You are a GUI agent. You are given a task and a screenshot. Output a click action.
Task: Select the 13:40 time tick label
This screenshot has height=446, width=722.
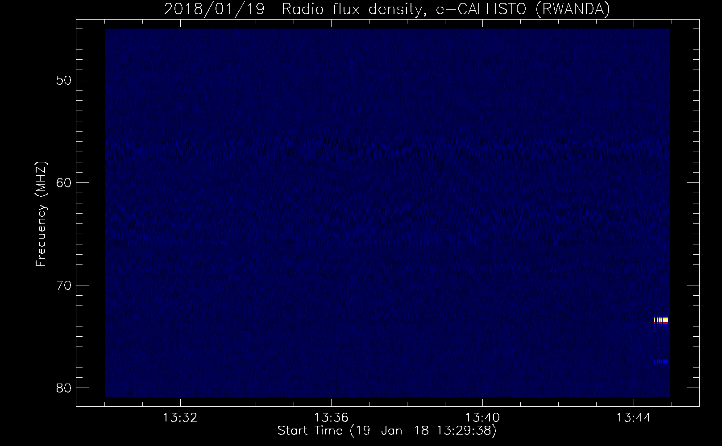(482, 418)
